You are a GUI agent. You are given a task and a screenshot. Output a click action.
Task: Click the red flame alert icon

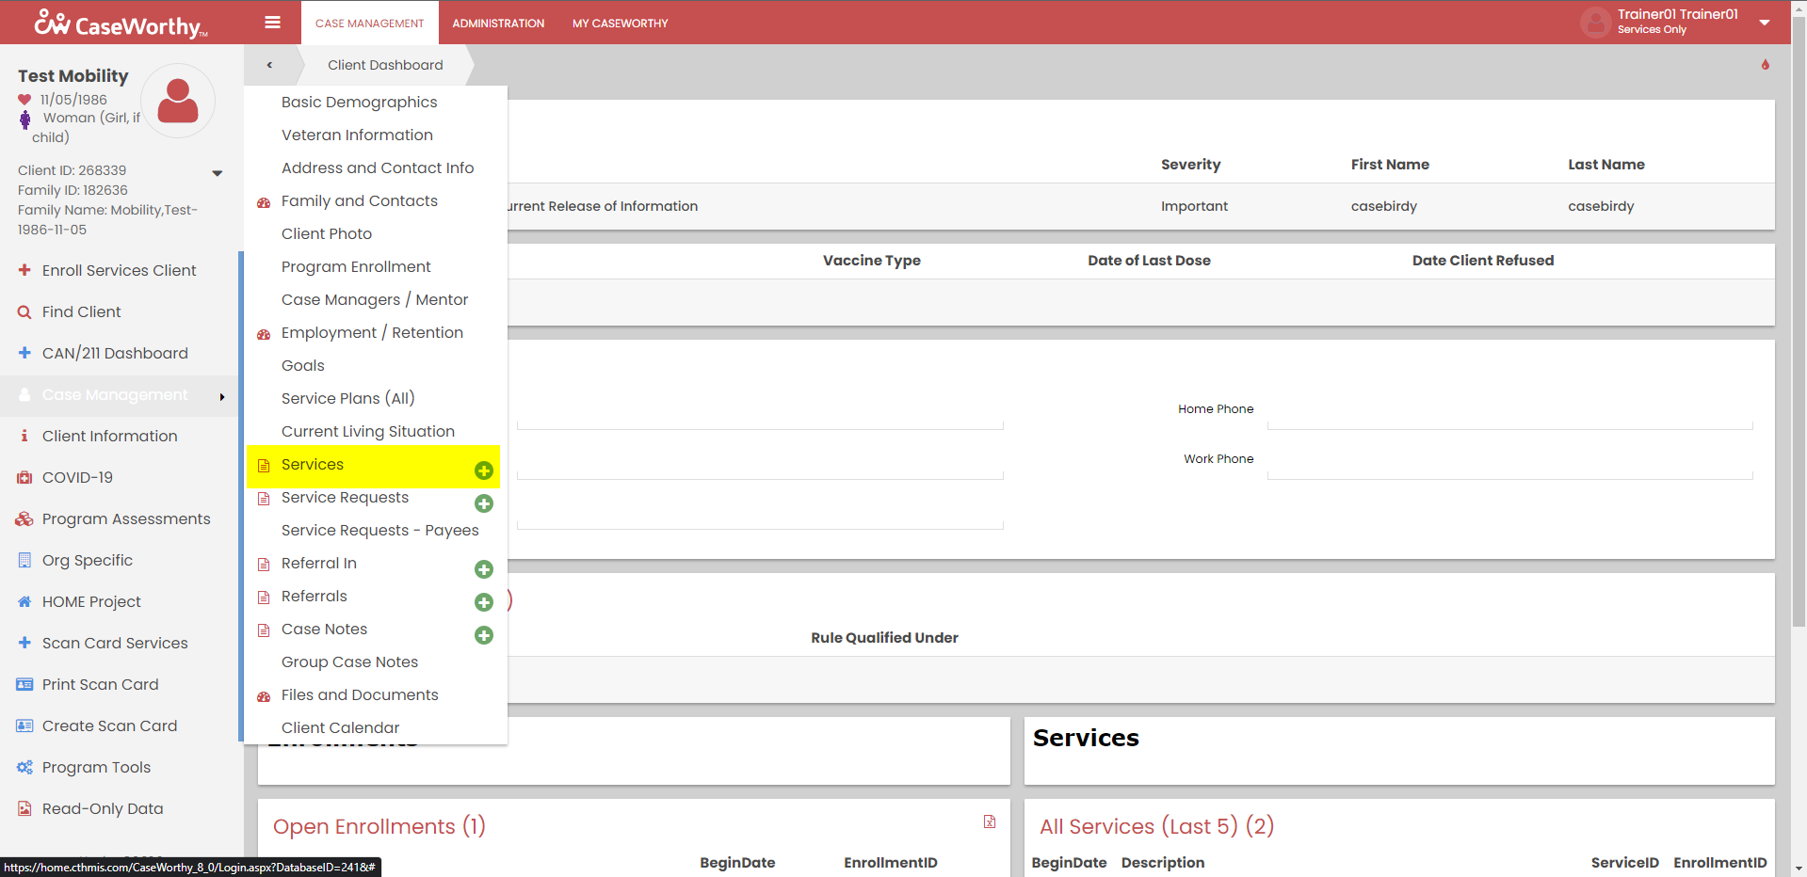coord(1765,65)
